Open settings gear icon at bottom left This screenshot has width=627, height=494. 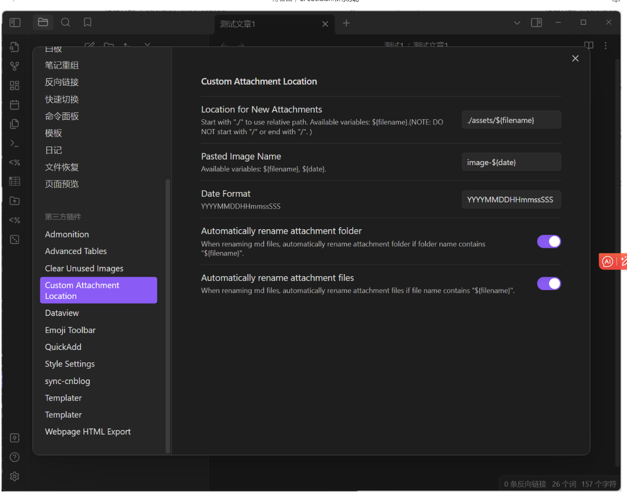point(14,476)
